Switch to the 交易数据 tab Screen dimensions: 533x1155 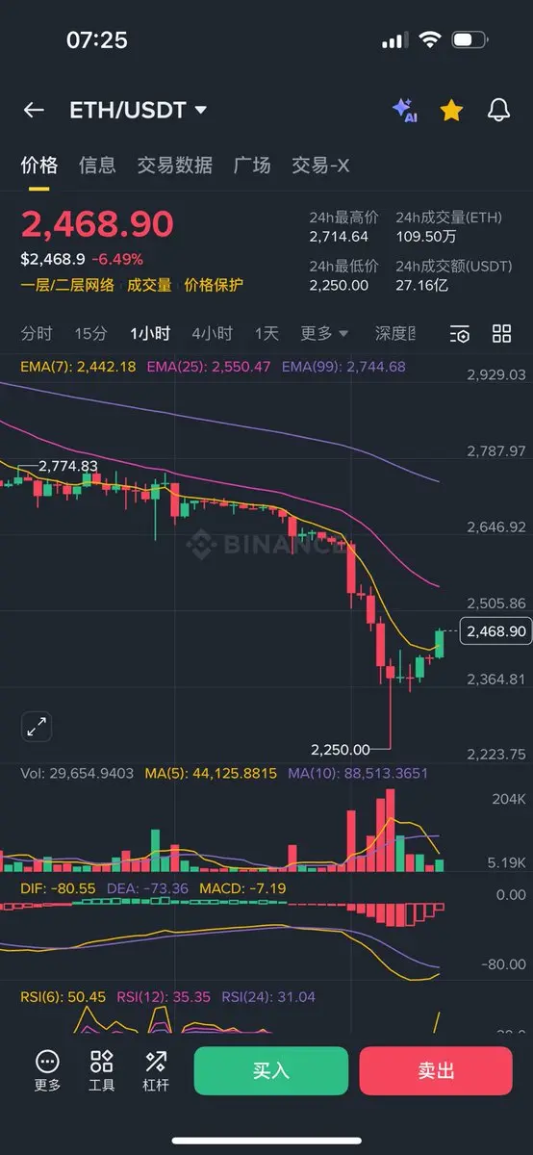(x=174, y=166)
